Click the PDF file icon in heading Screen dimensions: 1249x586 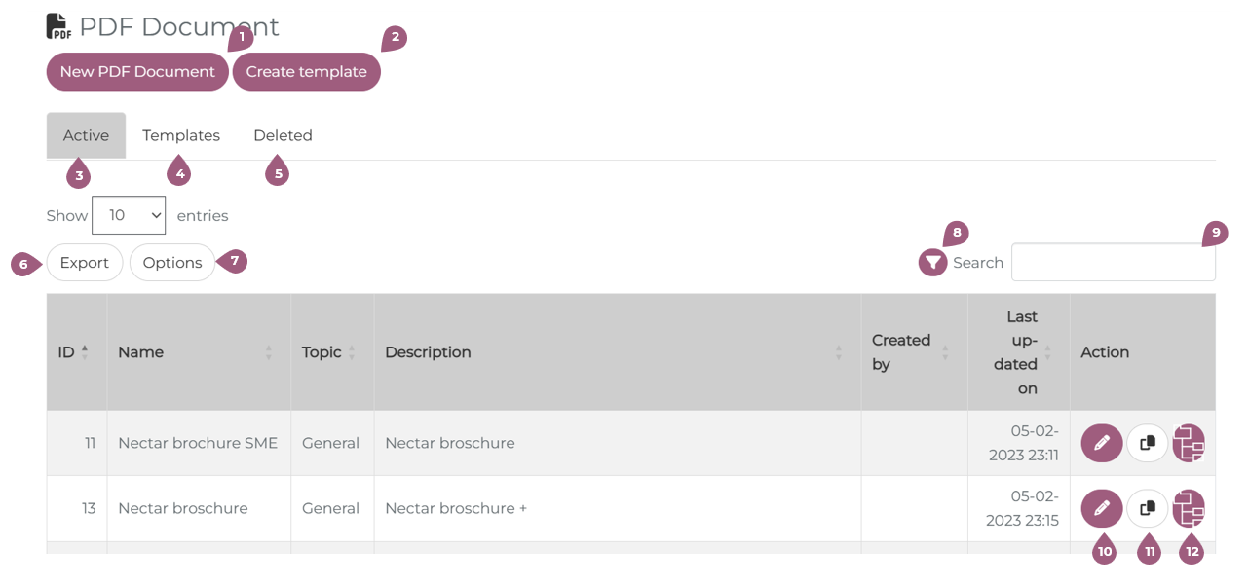(x=58, y=26)
